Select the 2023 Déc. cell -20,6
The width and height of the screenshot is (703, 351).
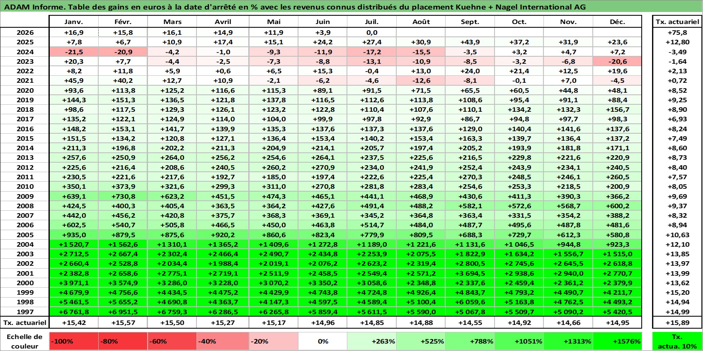click(617, 61)
